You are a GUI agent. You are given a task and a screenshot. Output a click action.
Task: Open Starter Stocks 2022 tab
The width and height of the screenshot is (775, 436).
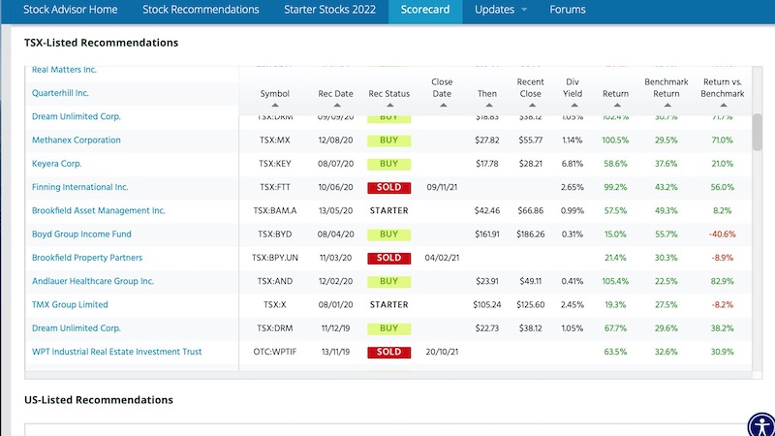[329, 10]
